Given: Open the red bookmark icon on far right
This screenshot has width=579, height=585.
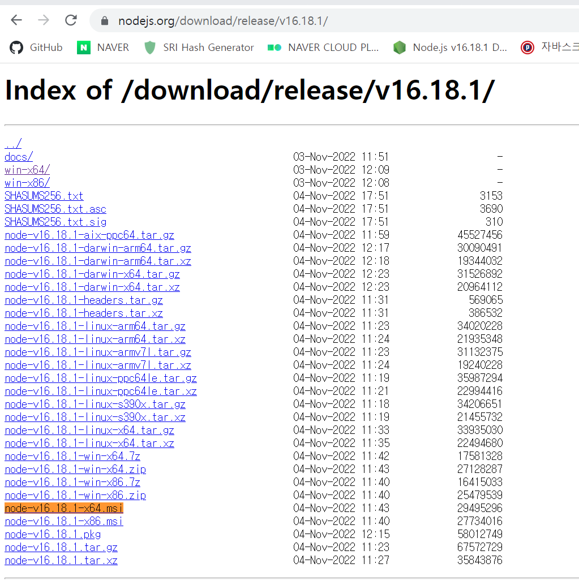Looking at the screenshot, I should tap(527, 48).
